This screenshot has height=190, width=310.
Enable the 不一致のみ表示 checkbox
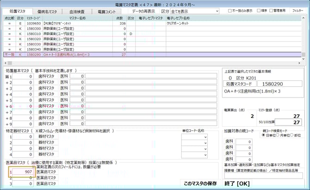tap(231, 11)
